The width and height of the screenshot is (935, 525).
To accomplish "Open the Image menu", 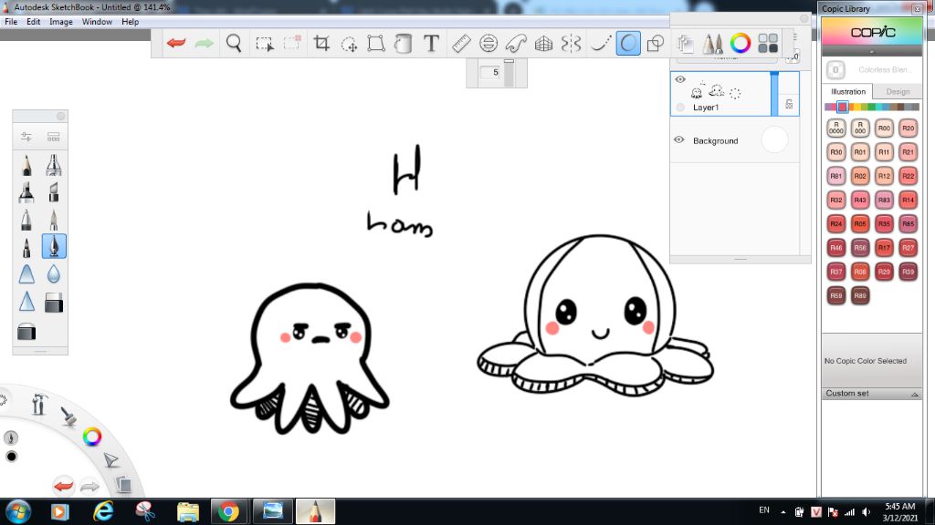I will point(61,22).
